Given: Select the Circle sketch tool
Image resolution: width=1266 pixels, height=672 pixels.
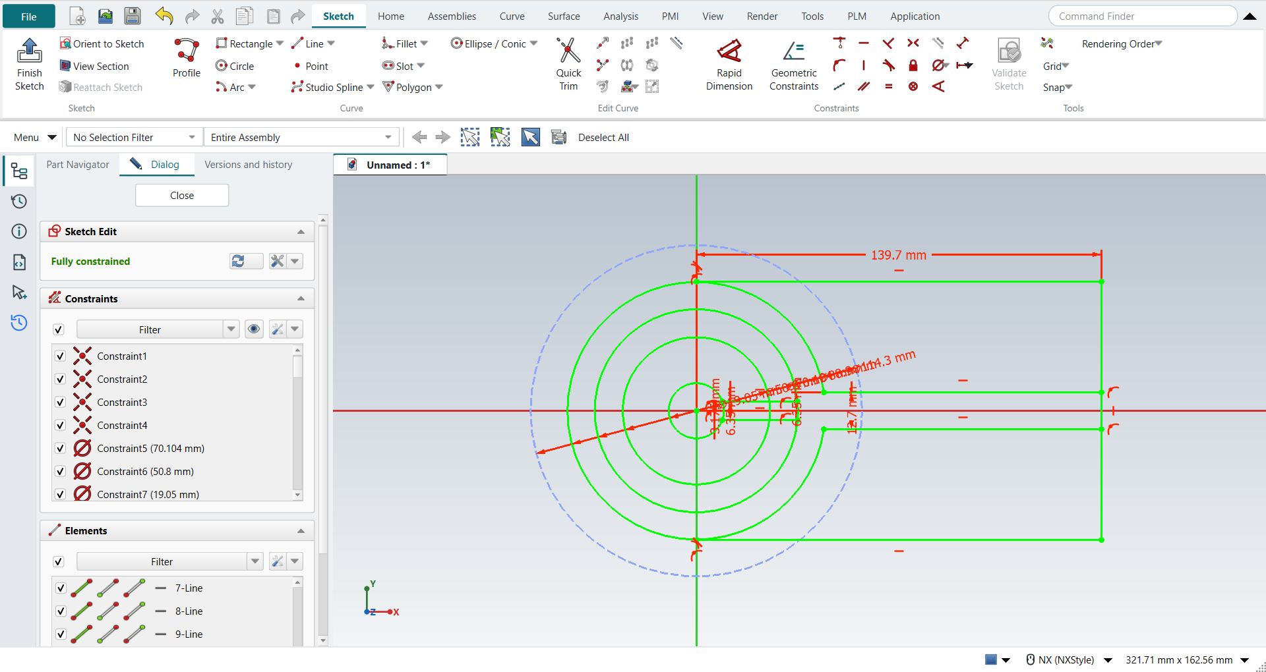Looking at the screenshot, I should 235,66.
